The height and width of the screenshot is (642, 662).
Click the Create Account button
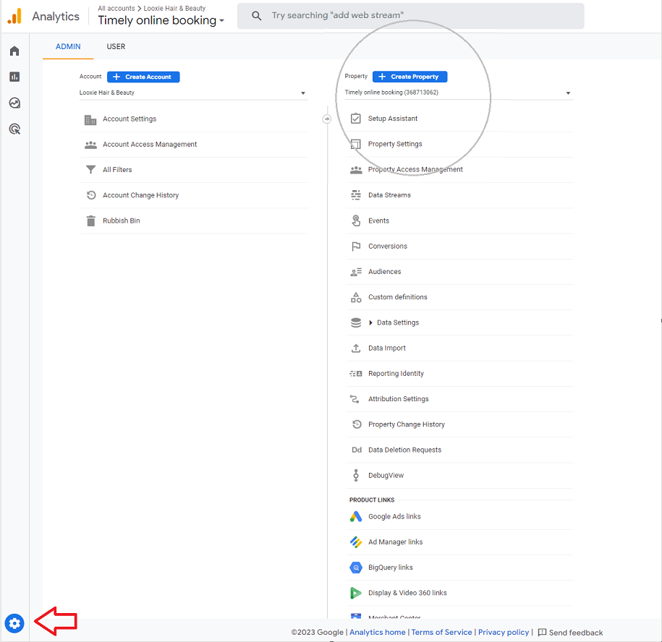143,77
